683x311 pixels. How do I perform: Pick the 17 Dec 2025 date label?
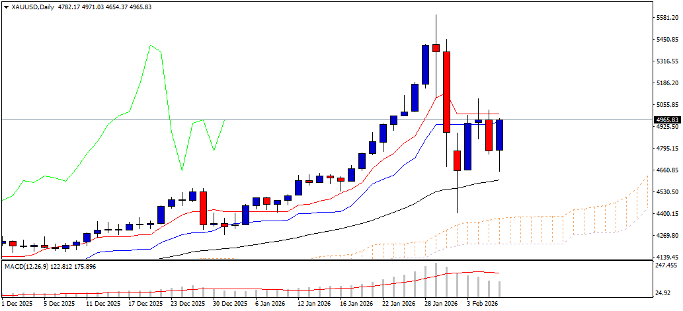coord(147,302)
